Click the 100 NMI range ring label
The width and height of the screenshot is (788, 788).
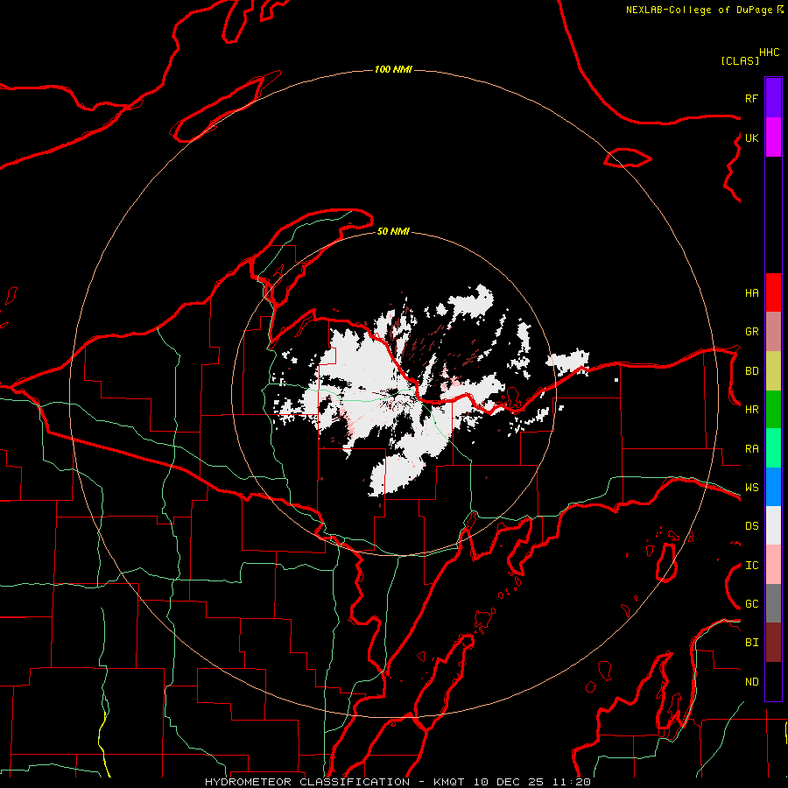[393, 69]
